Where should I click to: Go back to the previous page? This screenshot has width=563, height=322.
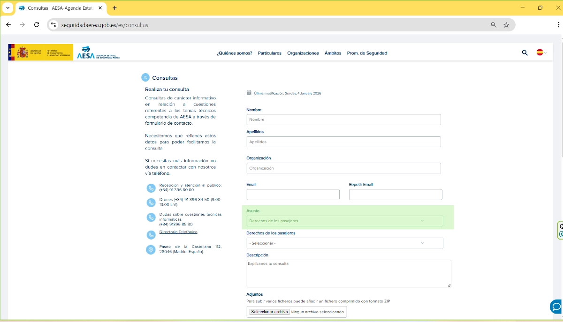8,25
